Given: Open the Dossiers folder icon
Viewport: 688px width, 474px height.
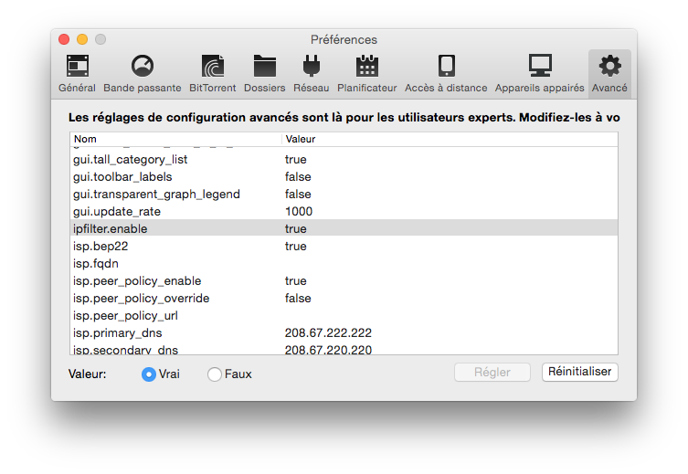Looking at the screenshot, I should [265, 66].
